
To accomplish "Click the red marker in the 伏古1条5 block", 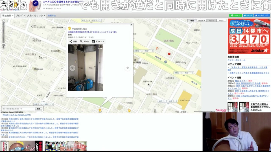I will tap(157, 49).
